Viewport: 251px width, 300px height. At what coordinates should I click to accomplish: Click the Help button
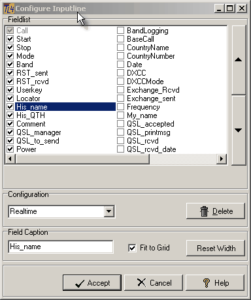[x=215, y=283]
